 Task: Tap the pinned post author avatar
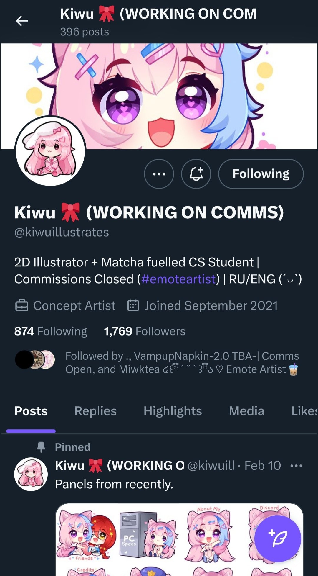click(31, 474)
